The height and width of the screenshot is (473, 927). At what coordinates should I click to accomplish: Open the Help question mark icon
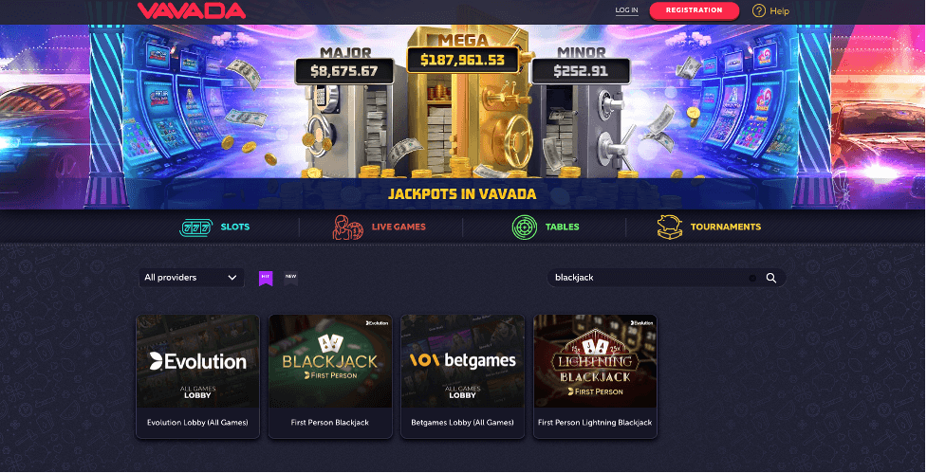point(758,10)
